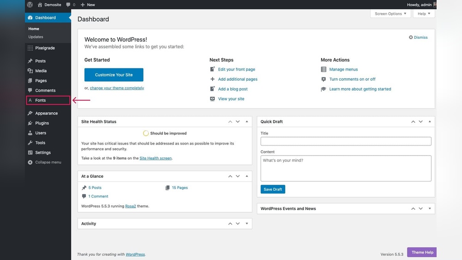Open the 5 Posts link
This screenshot has width=462, height=260.
[x=95, y=187]
